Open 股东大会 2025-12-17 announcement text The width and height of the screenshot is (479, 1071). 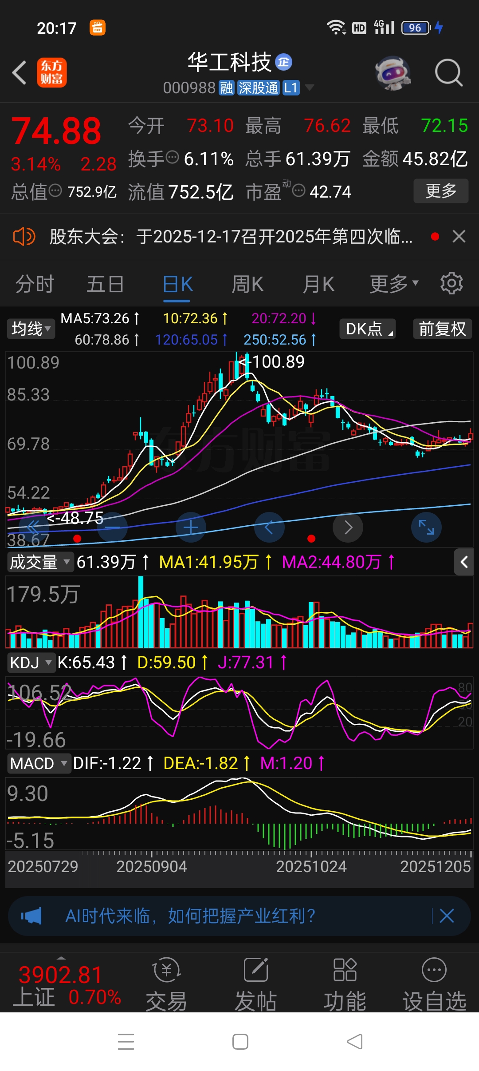pos(231,237)
